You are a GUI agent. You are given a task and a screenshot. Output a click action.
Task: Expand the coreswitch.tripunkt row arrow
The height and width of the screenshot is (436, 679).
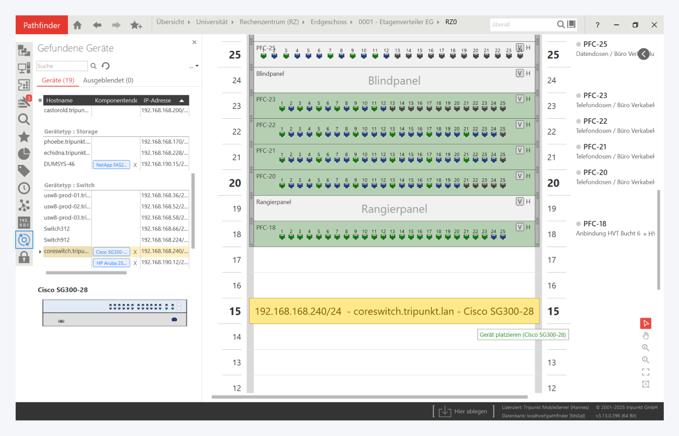(40, 252)
